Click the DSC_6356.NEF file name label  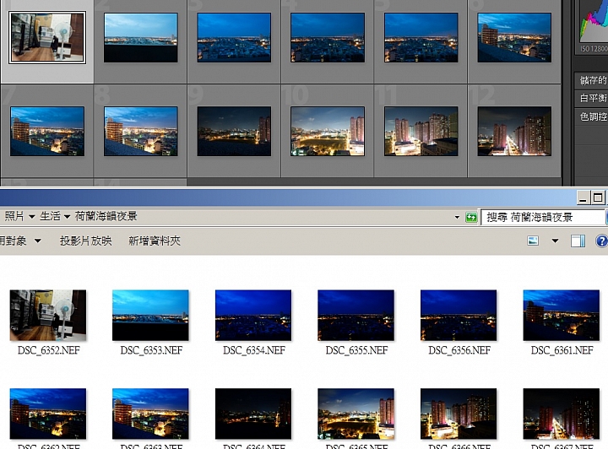459,350
